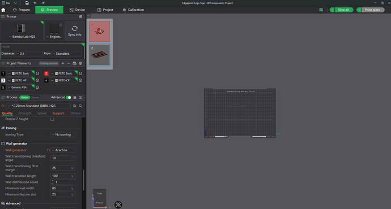Switch to the Calibration tab

(133, 10)
